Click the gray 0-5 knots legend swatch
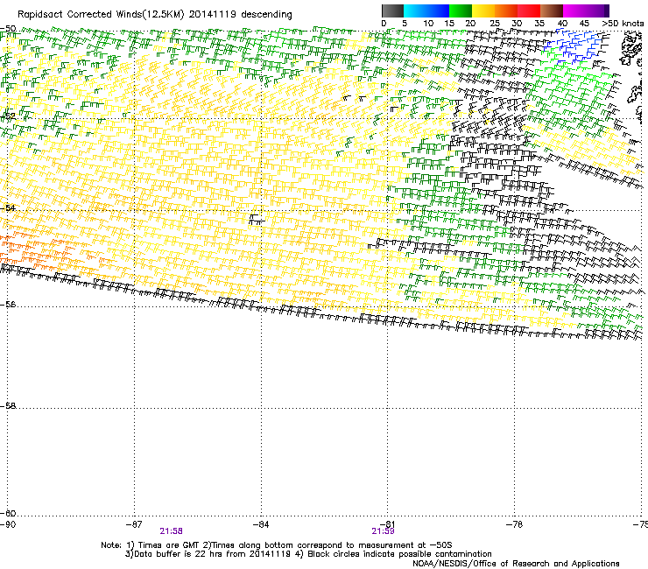Viewport: 648px width, 569px height. pos(392,11)
